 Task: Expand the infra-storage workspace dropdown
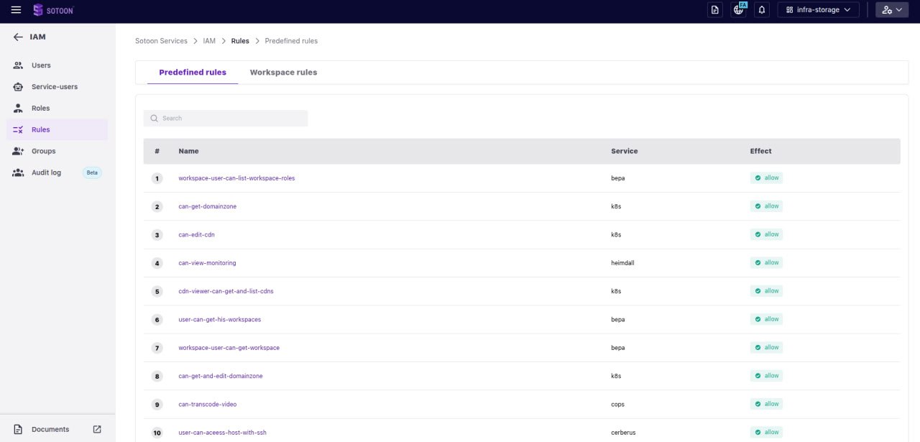tap(819, 10)
